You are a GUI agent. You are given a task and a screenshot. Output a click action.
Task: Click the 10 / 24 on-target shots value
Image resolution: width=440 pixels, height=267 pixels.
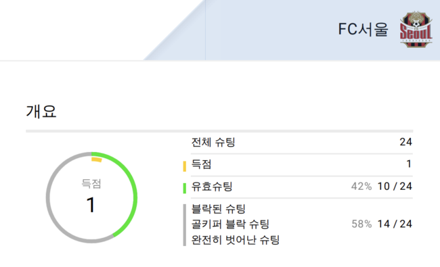pyautogui.click(x=395, y=187)
